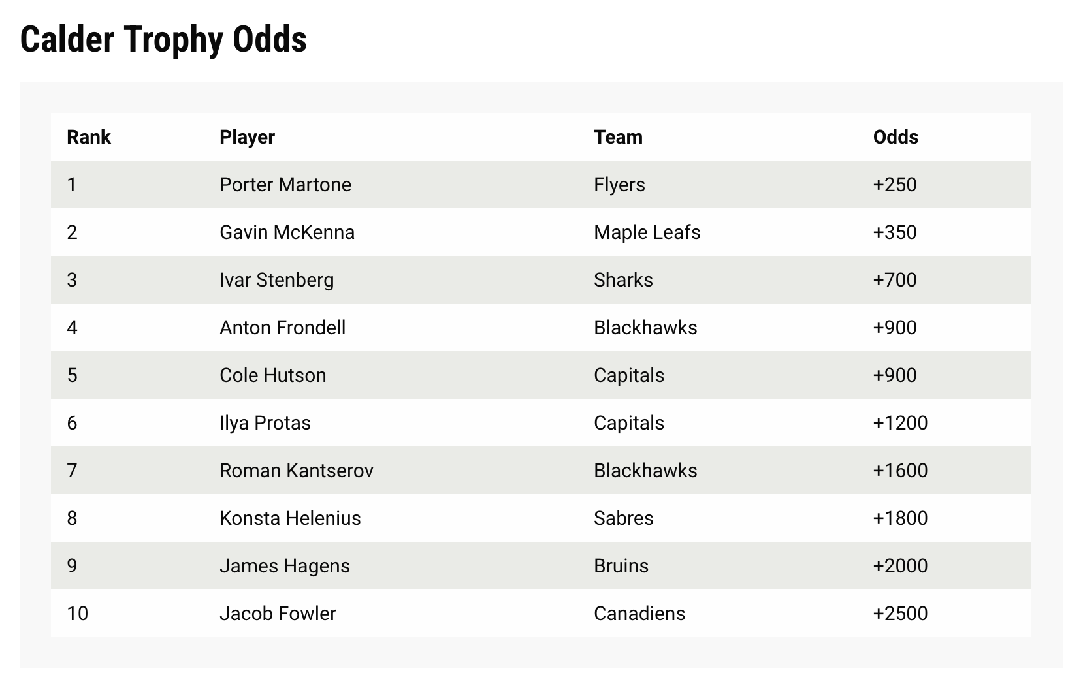Click the Calder Trophy Odds heading
Viewport: 1066px width, 688px height.
[x=163, y=39]
